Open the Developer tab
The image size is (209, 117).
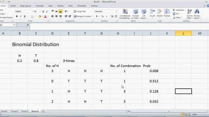coord(82,6)
